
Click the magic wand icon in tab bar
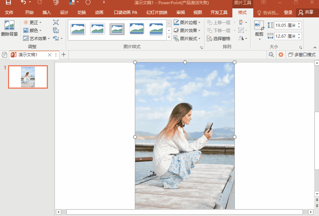(x=271, y=54)
